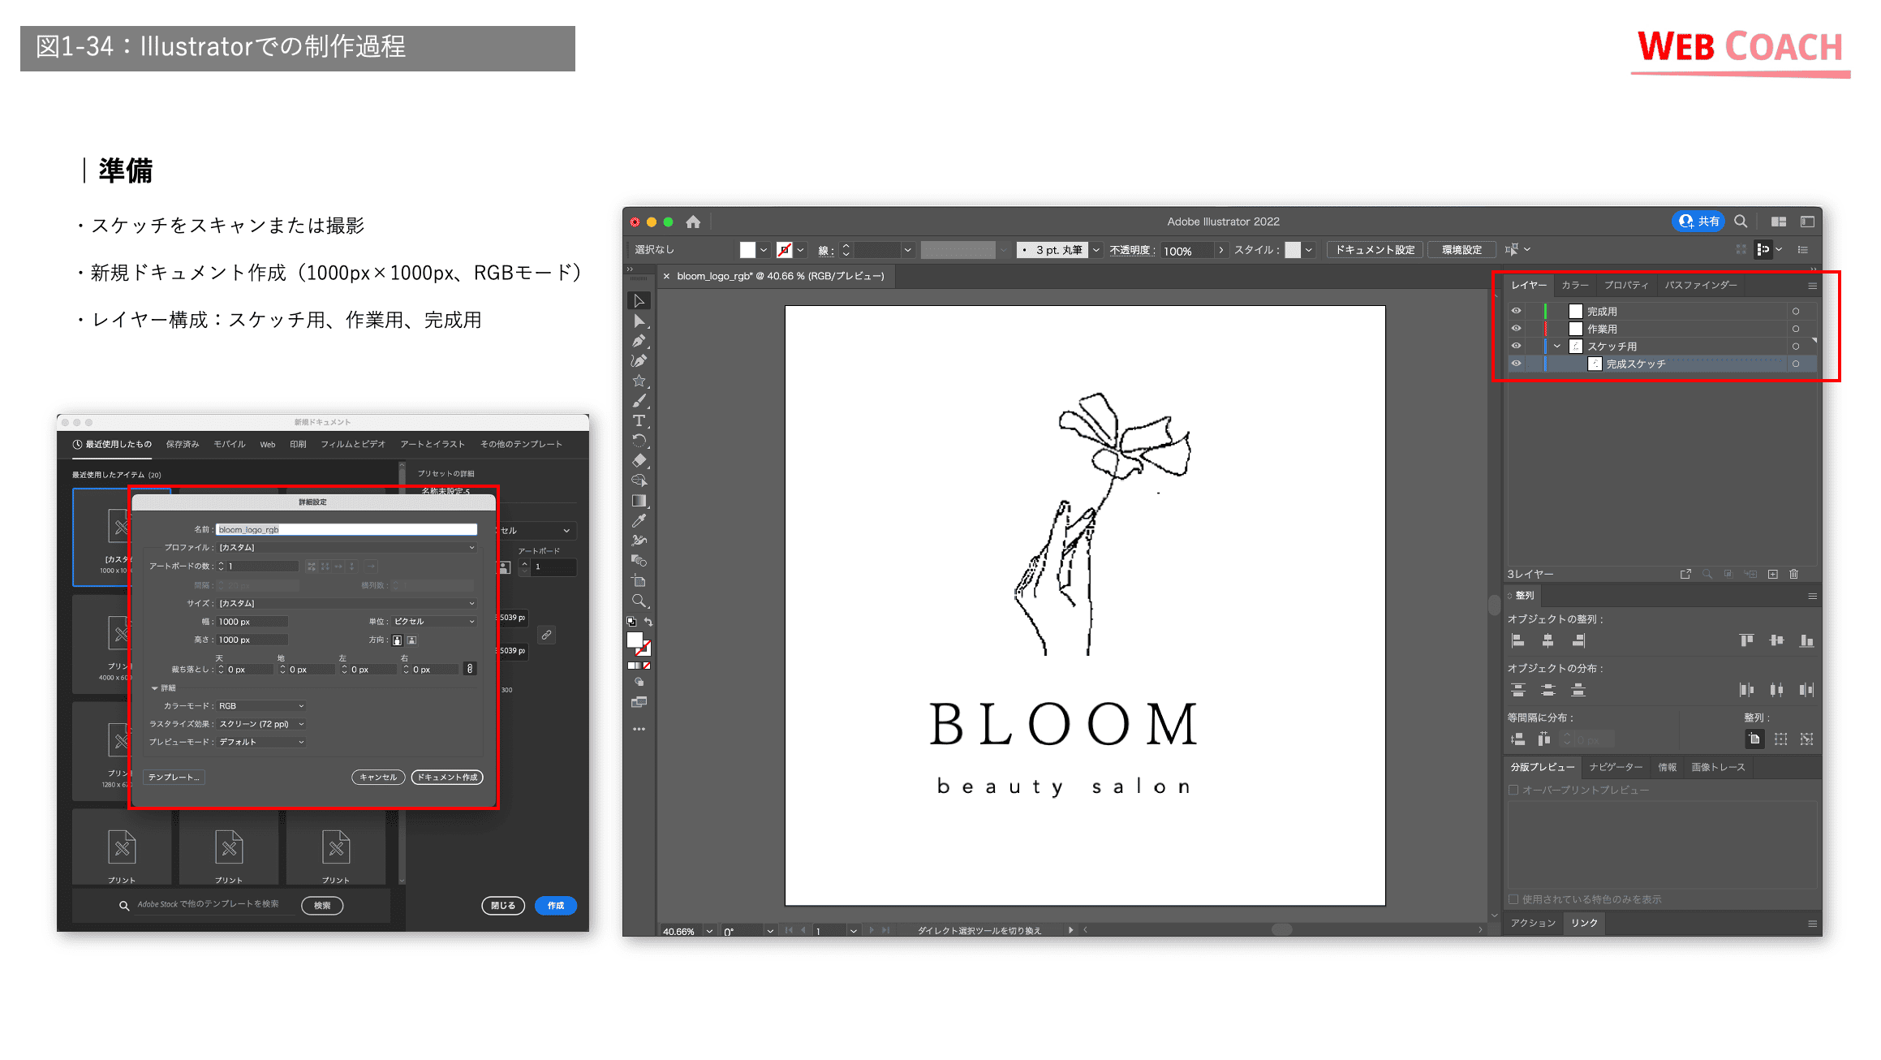Go to the Illustrator Home screen icon
1881x1060 pixels.
click(x=693, y=222)
